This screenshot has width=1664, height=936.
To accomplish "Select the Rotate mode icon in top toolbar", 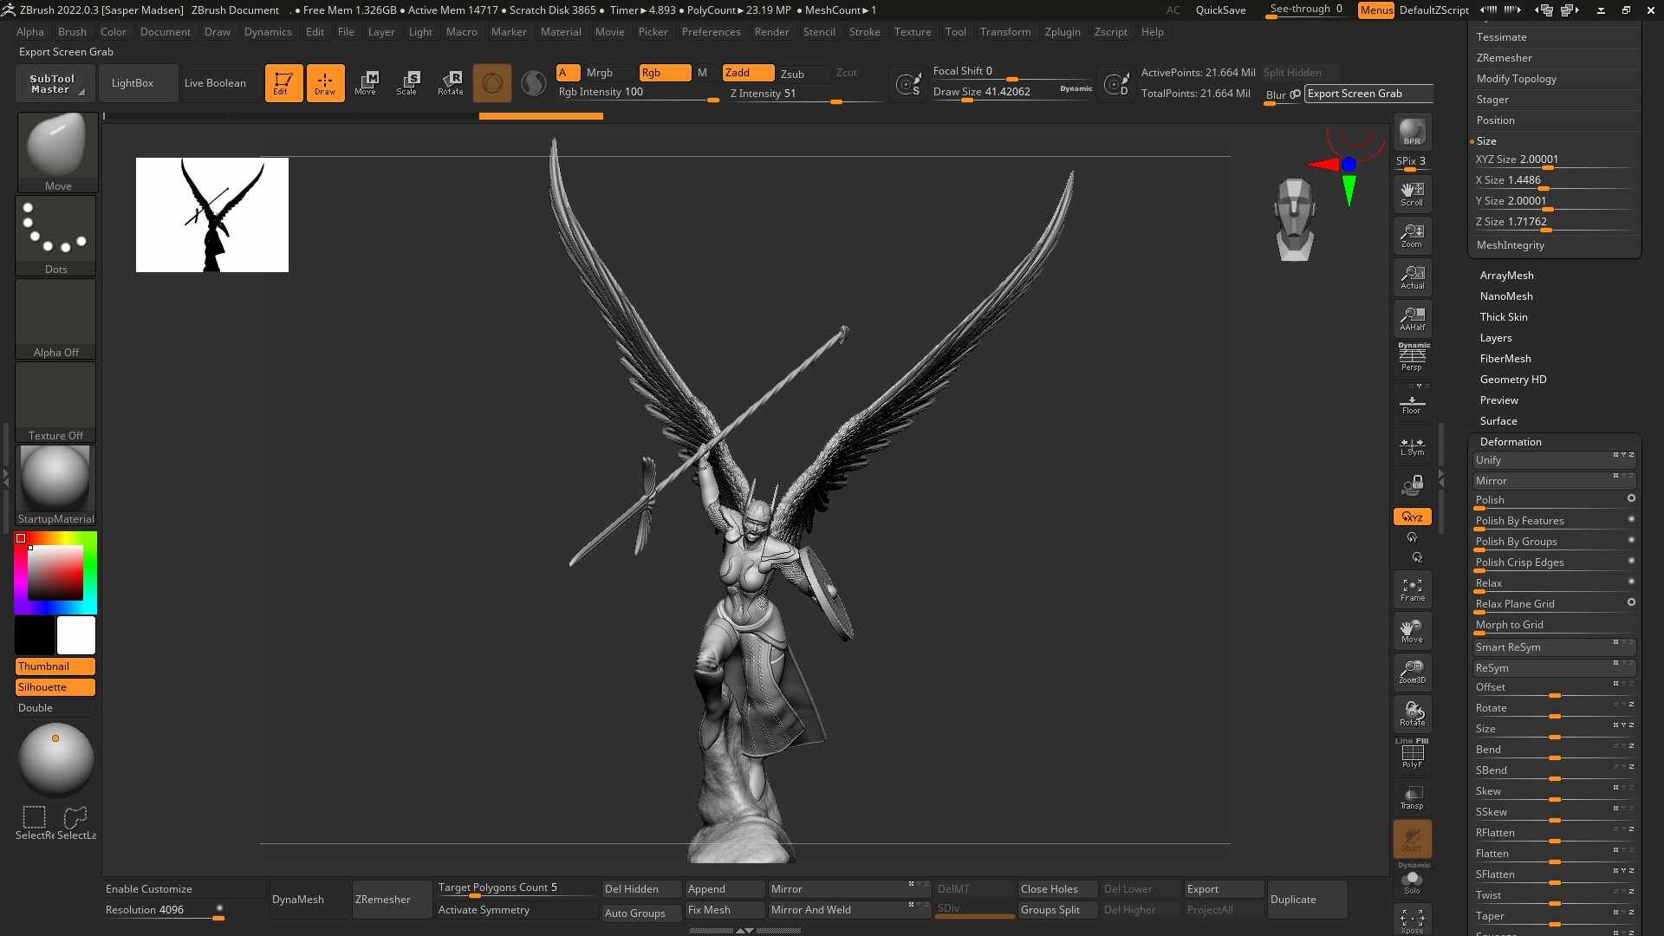I will tap(450, 82).
